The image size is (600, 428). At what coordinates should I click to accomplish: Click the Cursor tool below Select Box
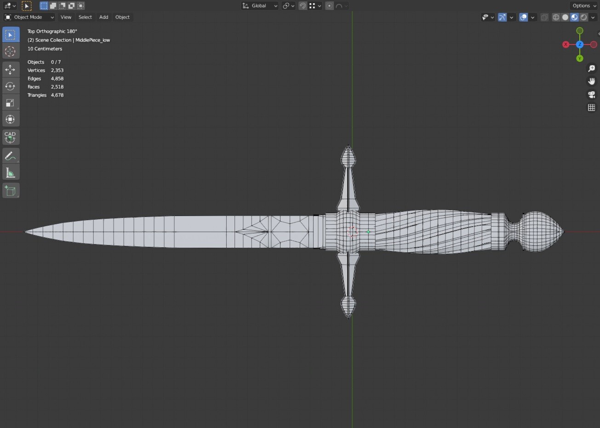(11, 51)
